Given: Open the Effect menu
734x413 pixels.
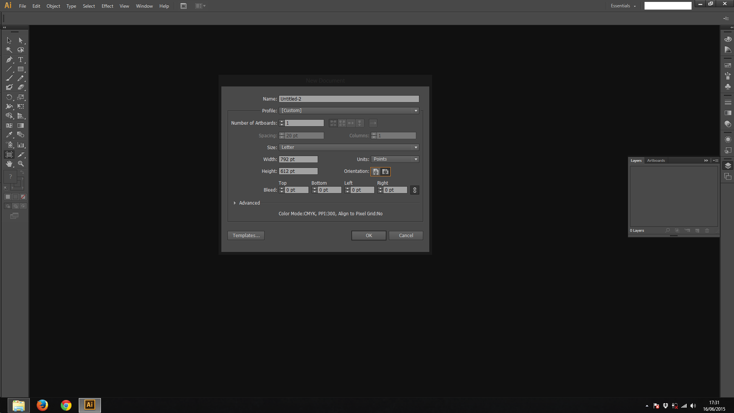Looking at the screenshot, I should point(107,6).
